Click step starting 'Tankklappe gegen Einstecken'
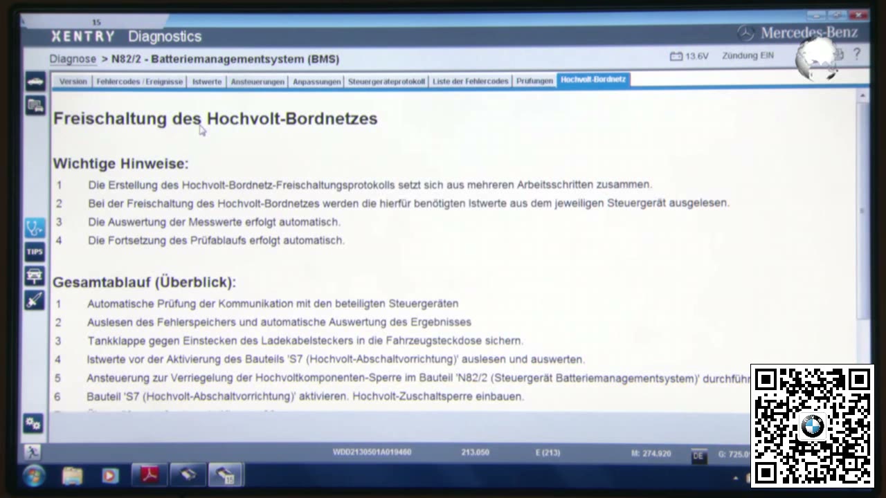886x498 pixels. [305, 341]
